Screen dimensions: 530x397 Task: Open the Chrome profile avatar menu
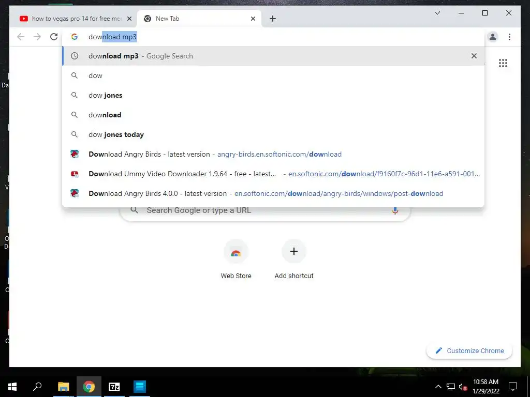click(493, 37)
